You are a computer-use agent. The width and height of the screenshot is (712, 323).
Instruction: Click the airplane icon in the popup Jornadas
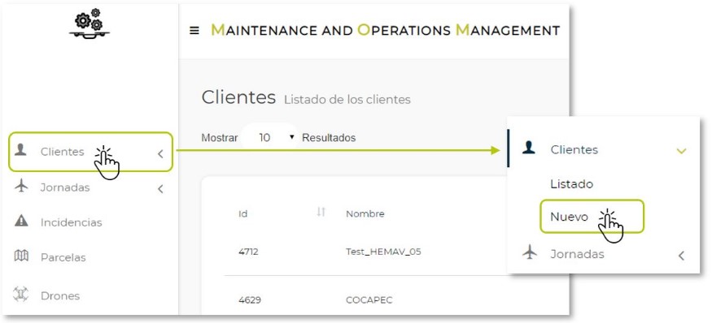[x=530, y=252]
